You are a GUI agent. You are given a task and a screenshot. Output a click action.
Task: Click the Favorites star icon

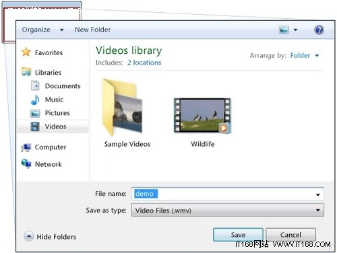(26, 52)
